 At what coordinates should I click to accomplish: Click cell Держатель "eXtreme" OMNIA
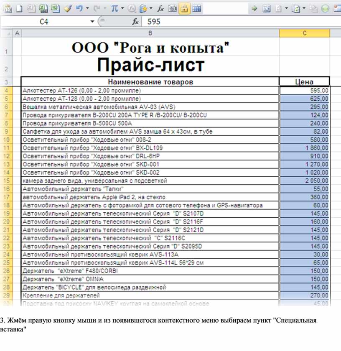150,279
